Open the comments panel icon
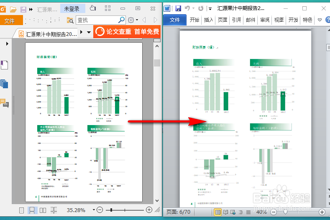This screenshot has width=330, height=220. [5, 103]
